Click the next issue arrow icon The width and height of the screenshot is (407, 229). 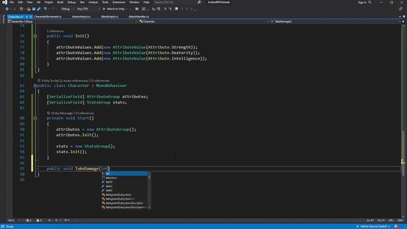[56, 221]
